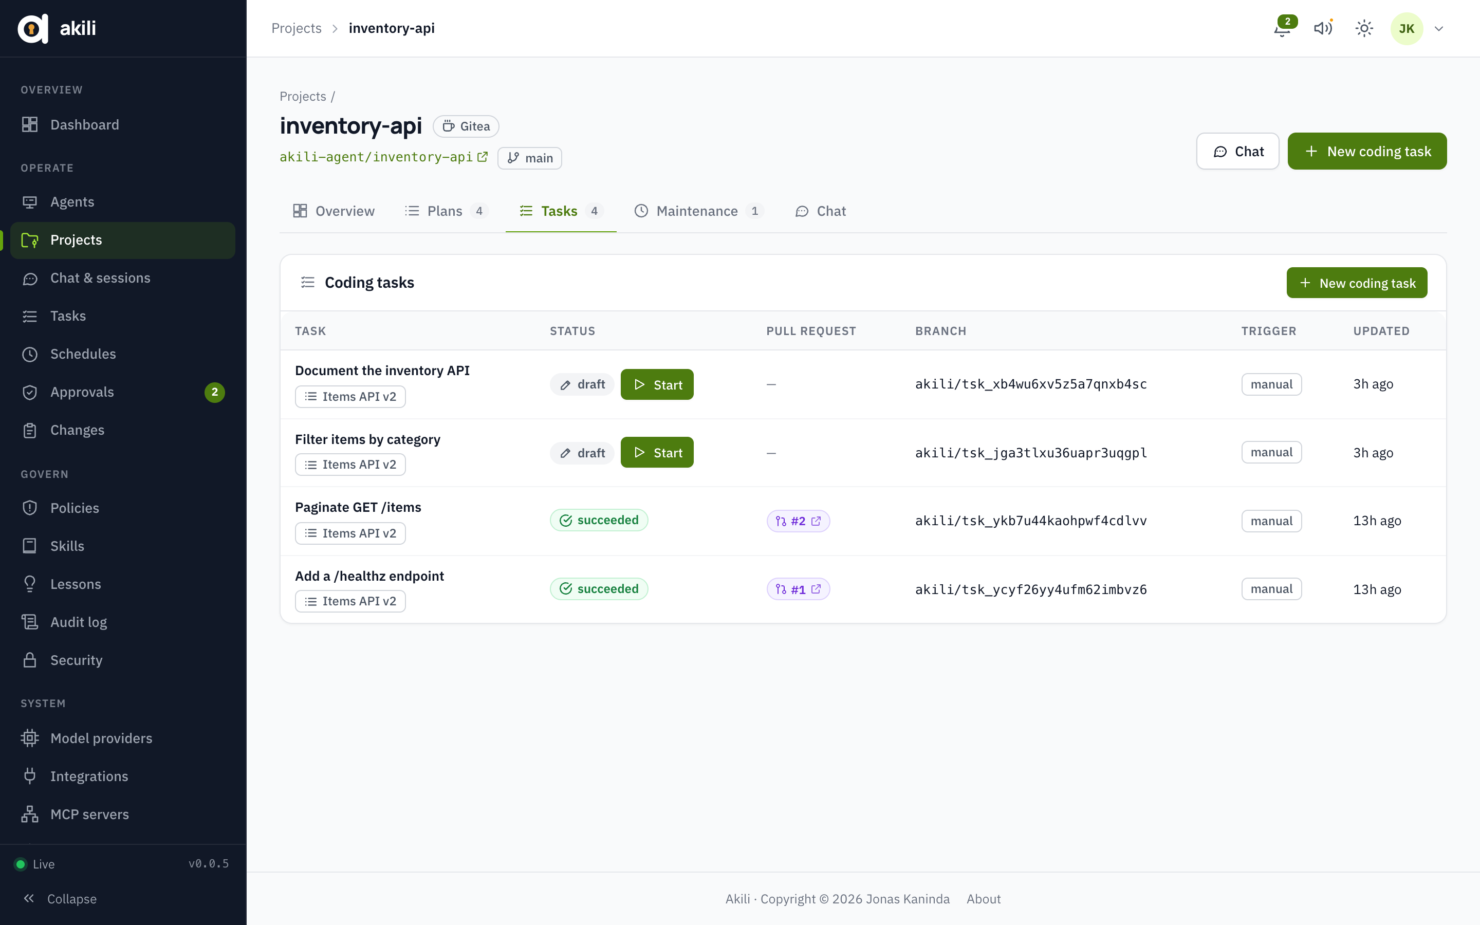Click the akili logo

tap(57, 28)
